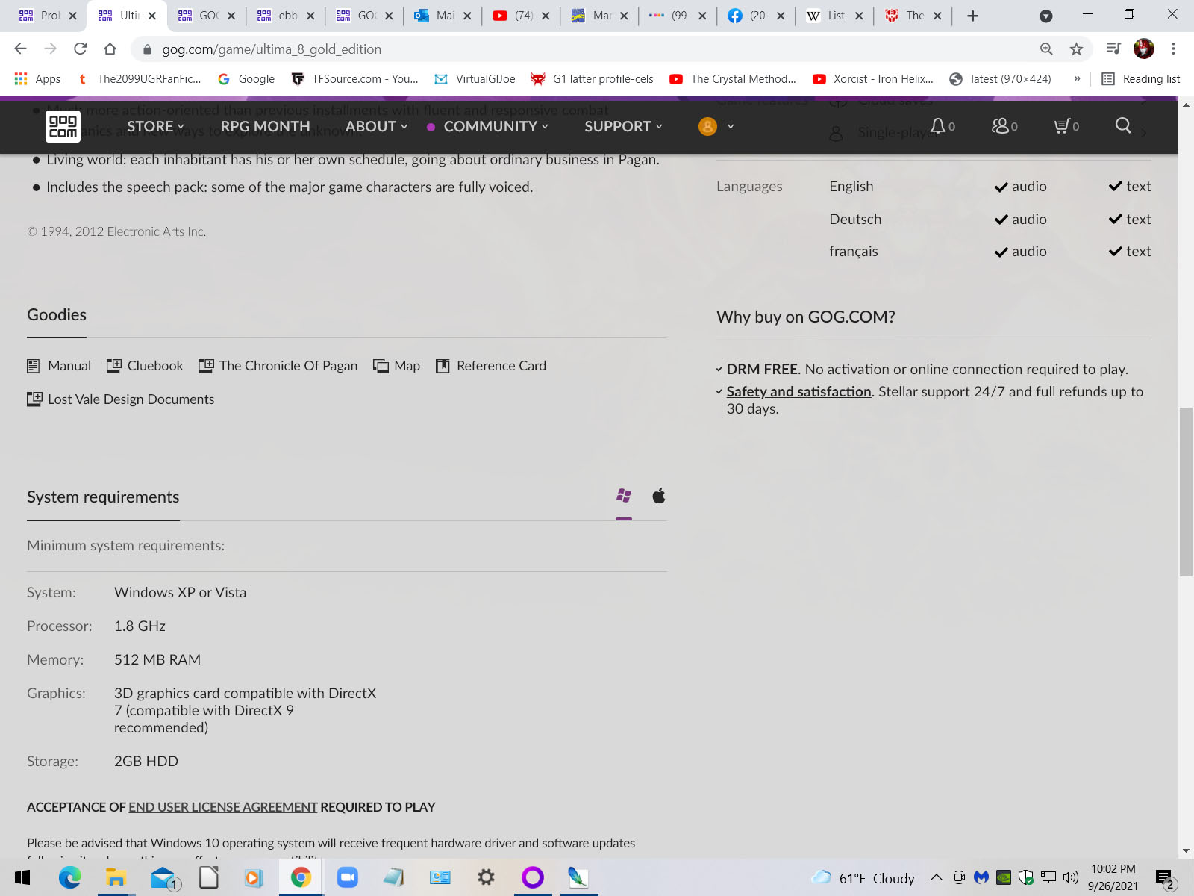Image resolution: width=1194 pixels, height=896 pixels.
Task: Click the page vertical scrollbar thumb
Action: click(1186, 492)
